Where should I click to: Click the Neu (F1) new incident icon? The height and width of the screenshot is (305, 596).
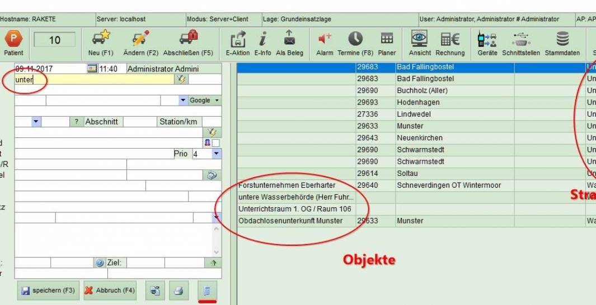[x=100, y=39]
